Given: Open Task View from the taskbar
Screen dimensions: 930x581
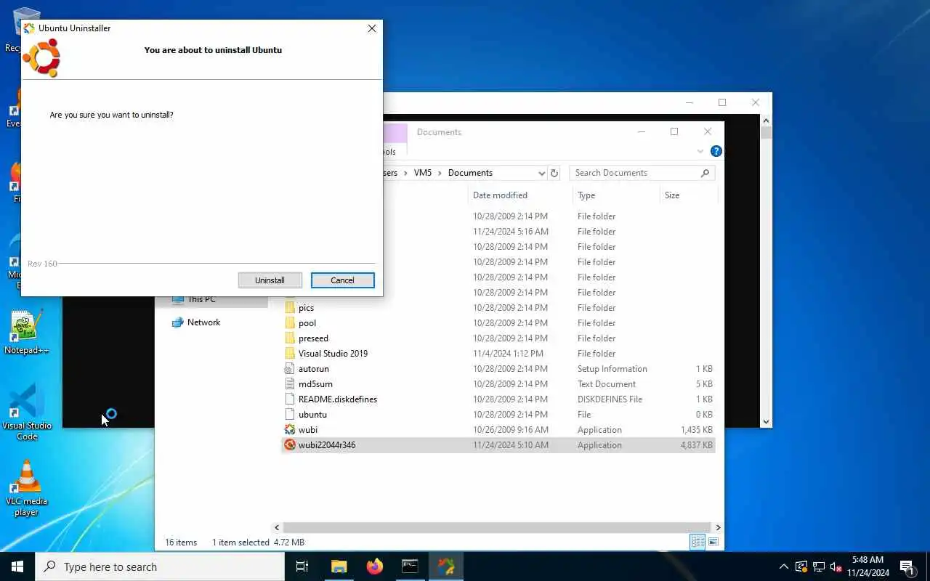Looking at the screenshot, I should [x=302, y=566].
